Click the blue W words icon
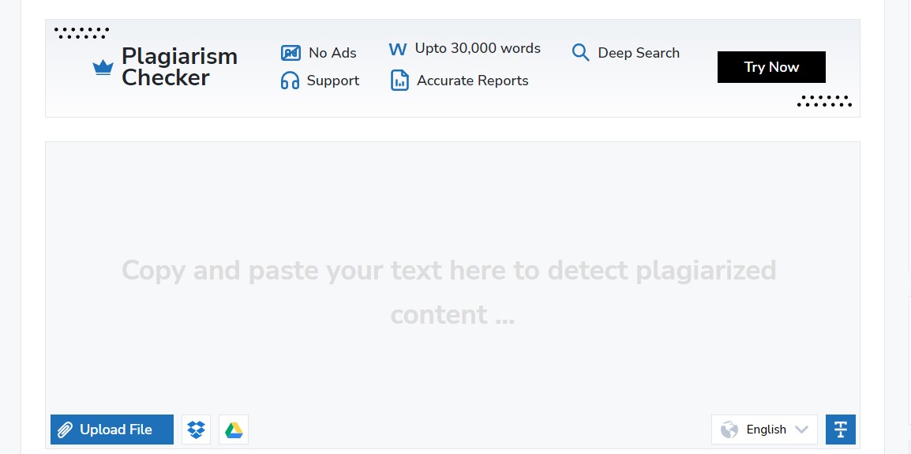The image size is (911, 454). point(397,50)
